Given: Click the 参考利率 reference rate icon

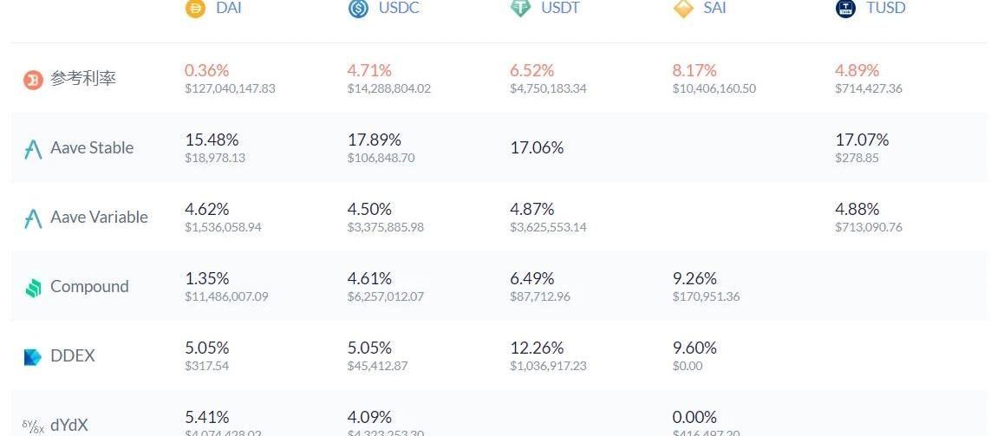Looking at the screenshot, I should 33,80.
